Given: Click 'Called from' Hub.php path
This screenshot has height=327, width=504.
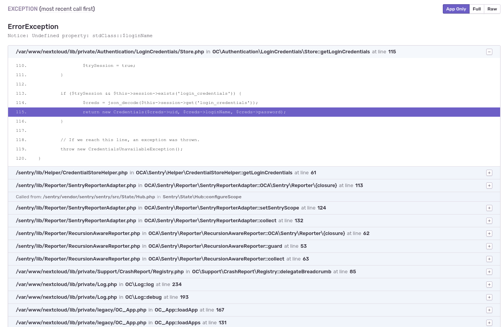Looking at the screenshot, I should tap(99, 197).
